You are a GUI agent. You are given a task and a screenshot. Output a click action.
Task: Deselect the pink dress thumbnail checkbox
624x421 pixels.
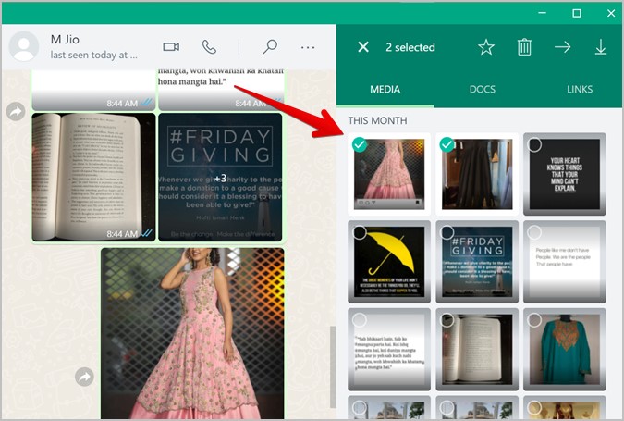click(x=359, y=144)
